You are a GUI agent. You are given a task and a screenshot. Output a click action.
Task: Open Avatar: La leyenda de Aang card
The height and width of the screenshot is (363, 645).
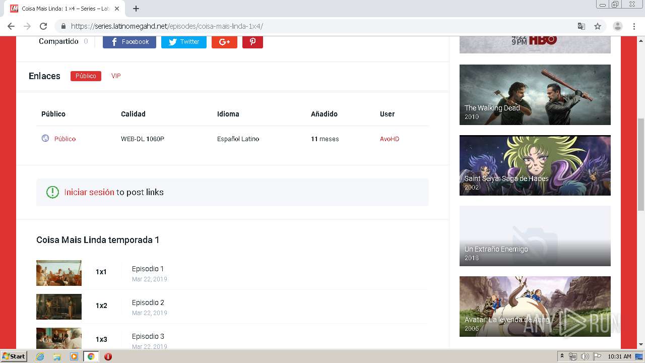pos(535,307)
